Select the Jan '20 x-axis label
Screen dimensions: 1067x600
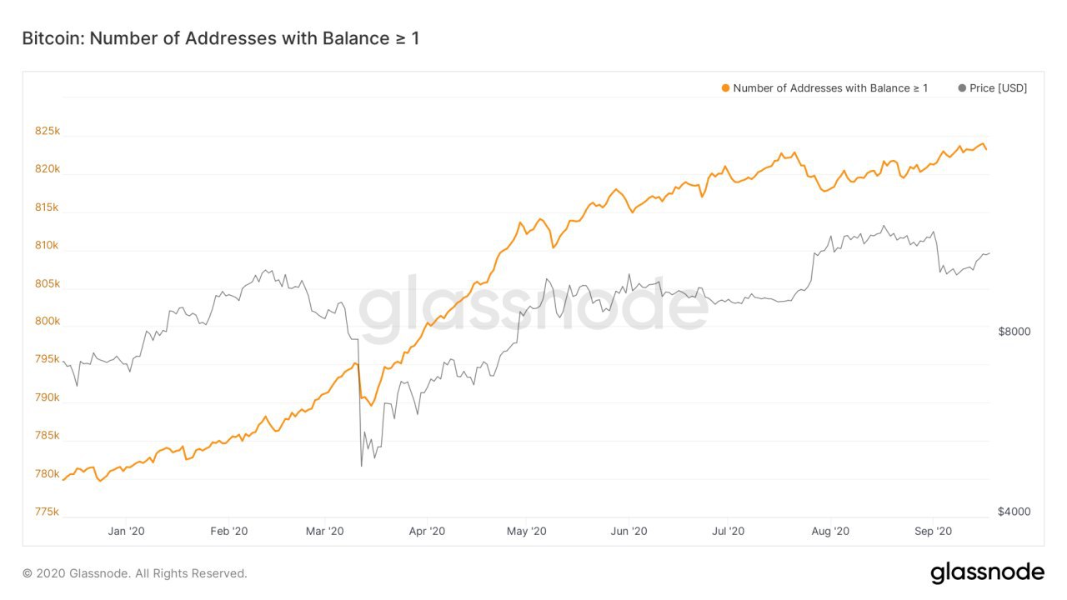(x=127, y=531)
